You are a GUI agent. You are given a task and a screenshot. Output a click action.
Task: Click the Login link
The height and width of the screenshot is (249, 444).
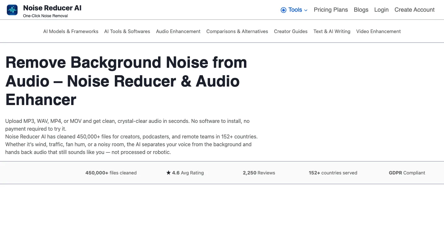pos(381,10)
